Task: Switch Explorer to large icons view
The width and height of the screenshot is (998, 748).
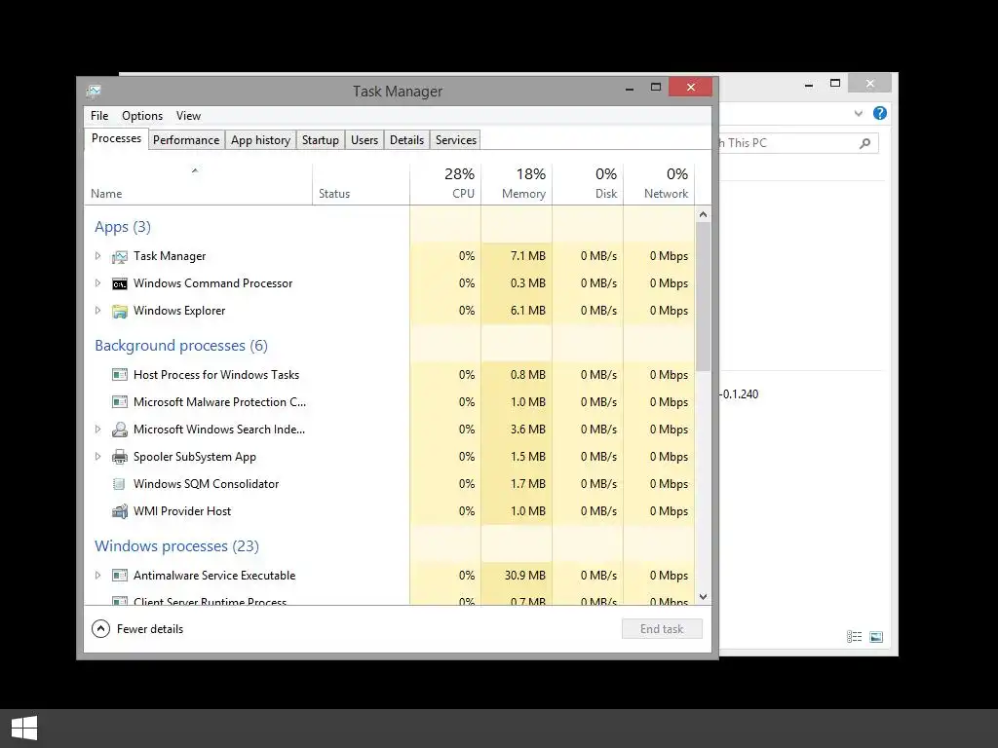Action: point(876,637)
